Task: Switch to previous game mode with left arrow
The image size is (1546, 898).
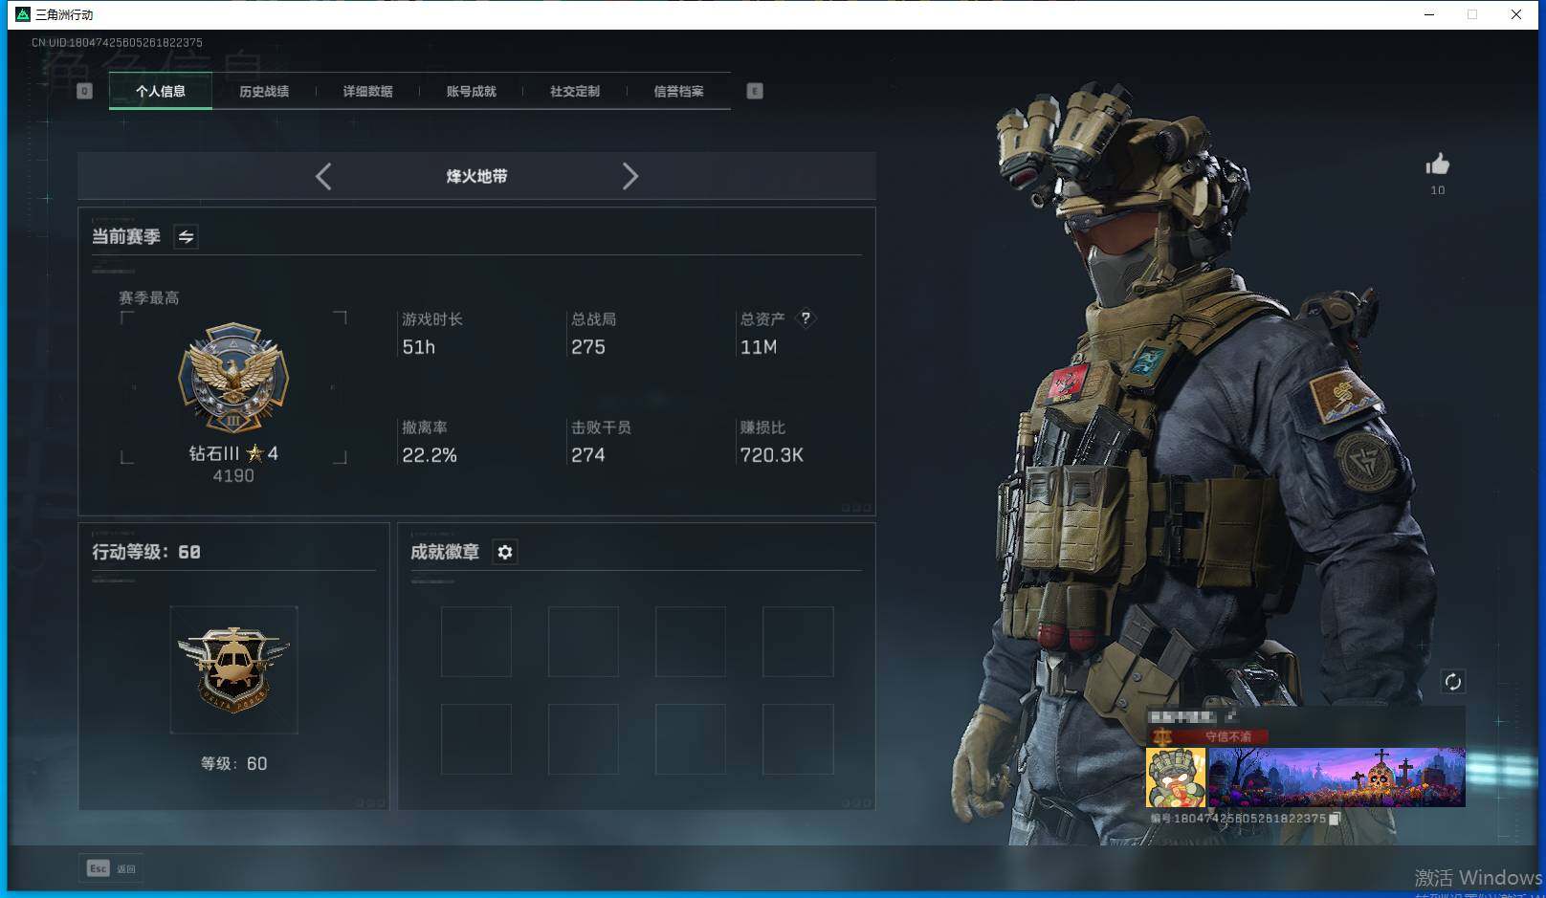Action: tap(323, 176)
